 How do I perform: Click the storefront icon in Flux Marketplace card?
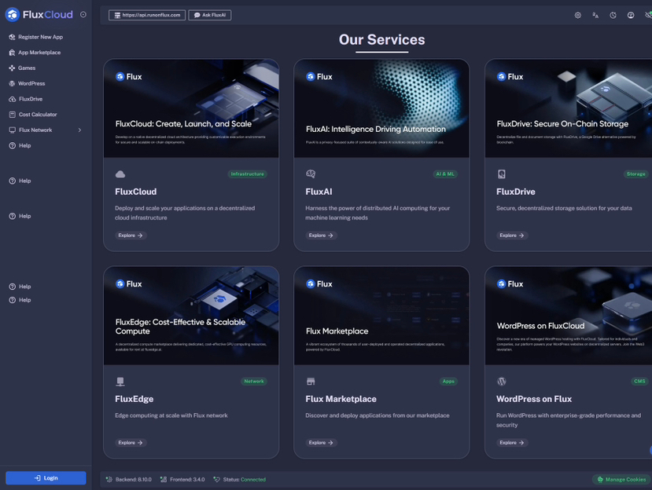tap(311, 381)
